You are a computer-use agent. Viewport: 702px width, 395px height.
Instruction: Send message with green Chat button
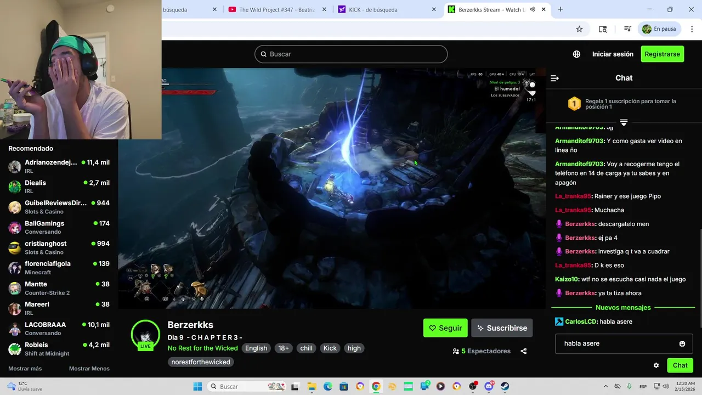coord(680,365)
